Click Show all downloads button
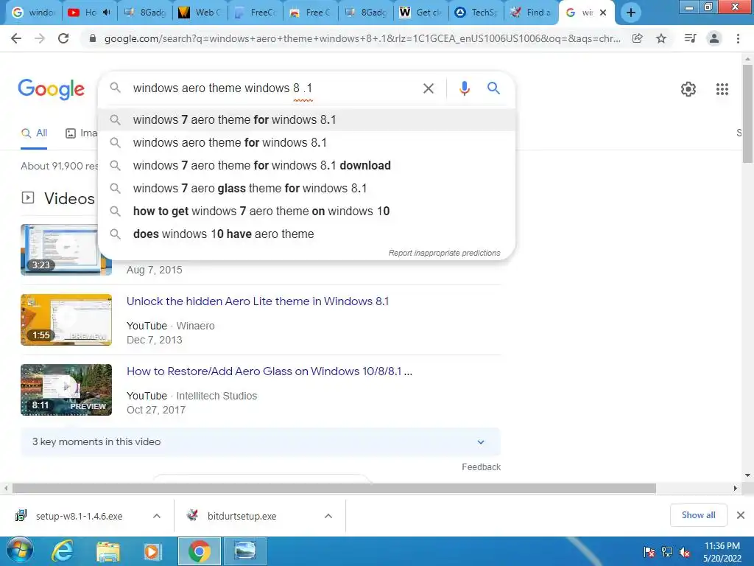Screen dimensions: 754x566 pyautogui.click(x=698, y=515)
